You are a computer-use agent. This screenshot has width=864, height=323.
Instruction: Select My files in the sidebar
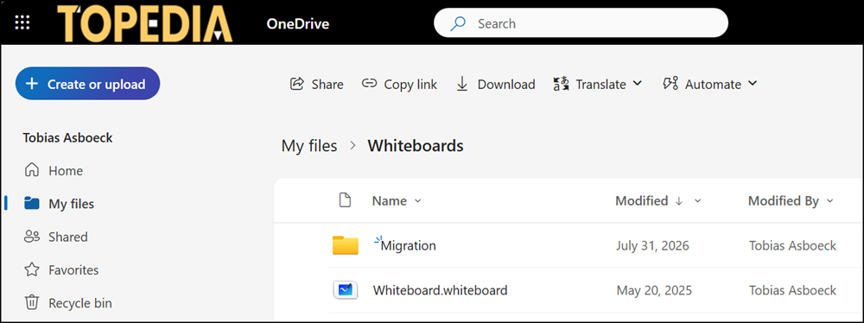pos(71,204)
